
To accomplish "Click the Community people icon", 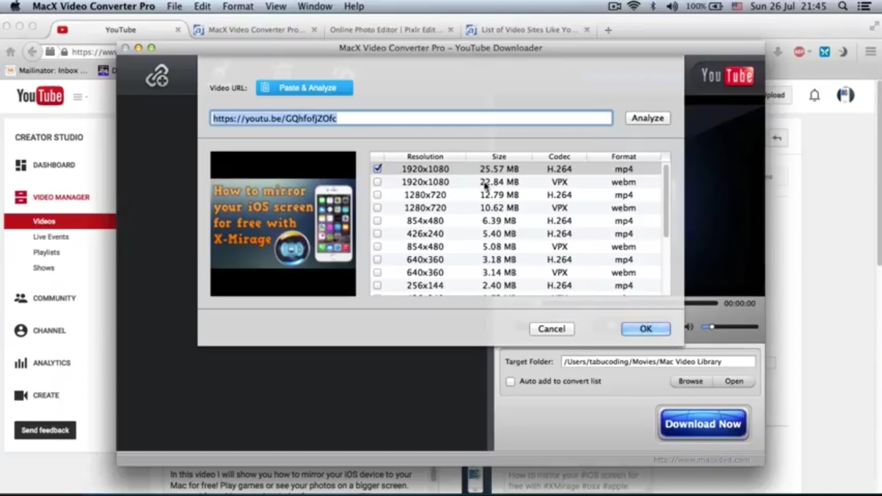I will (x=21, y=298).
